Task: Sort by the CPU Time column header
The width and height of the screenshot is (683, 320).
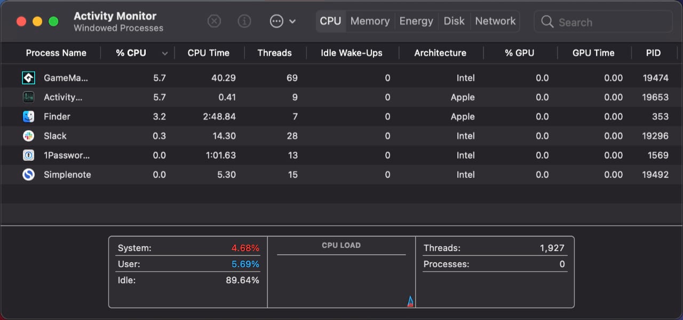Action: [209, 53]
